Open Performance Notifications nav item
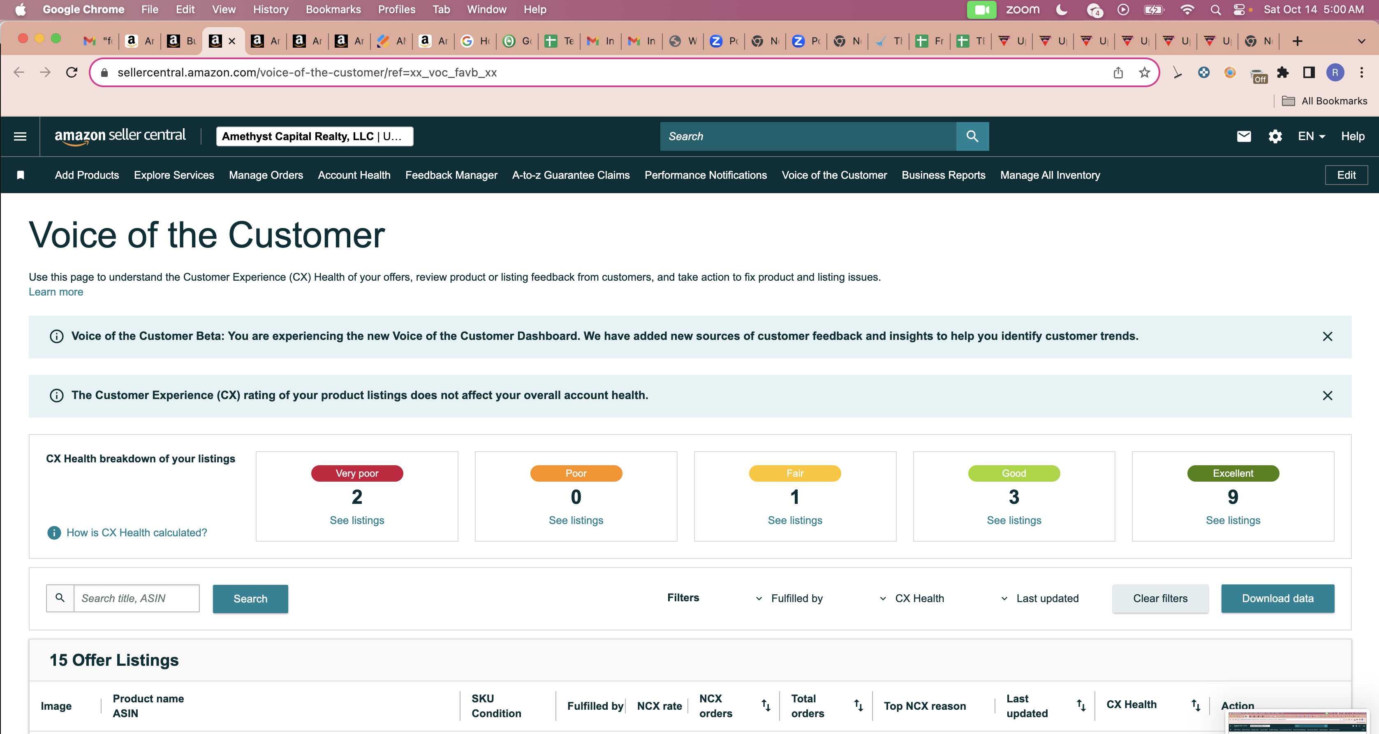The image size is (1379, 734). pyautogui.click(x=706, y=175)
